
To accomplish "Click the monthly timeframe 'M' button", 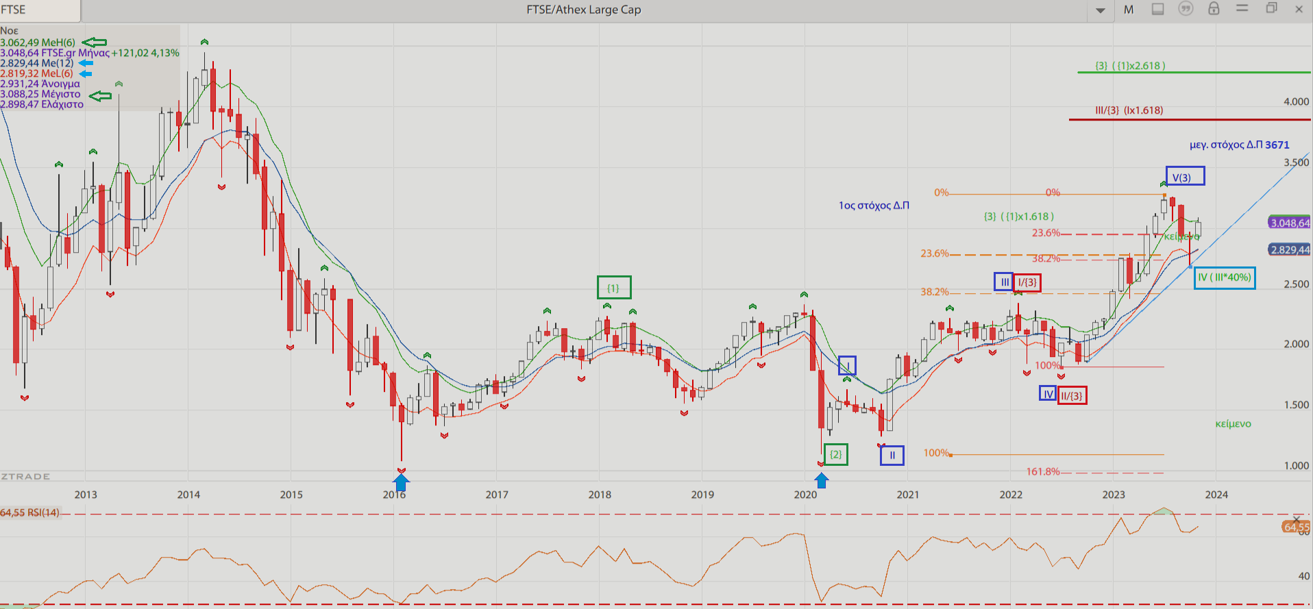I will pos(1129,10).
